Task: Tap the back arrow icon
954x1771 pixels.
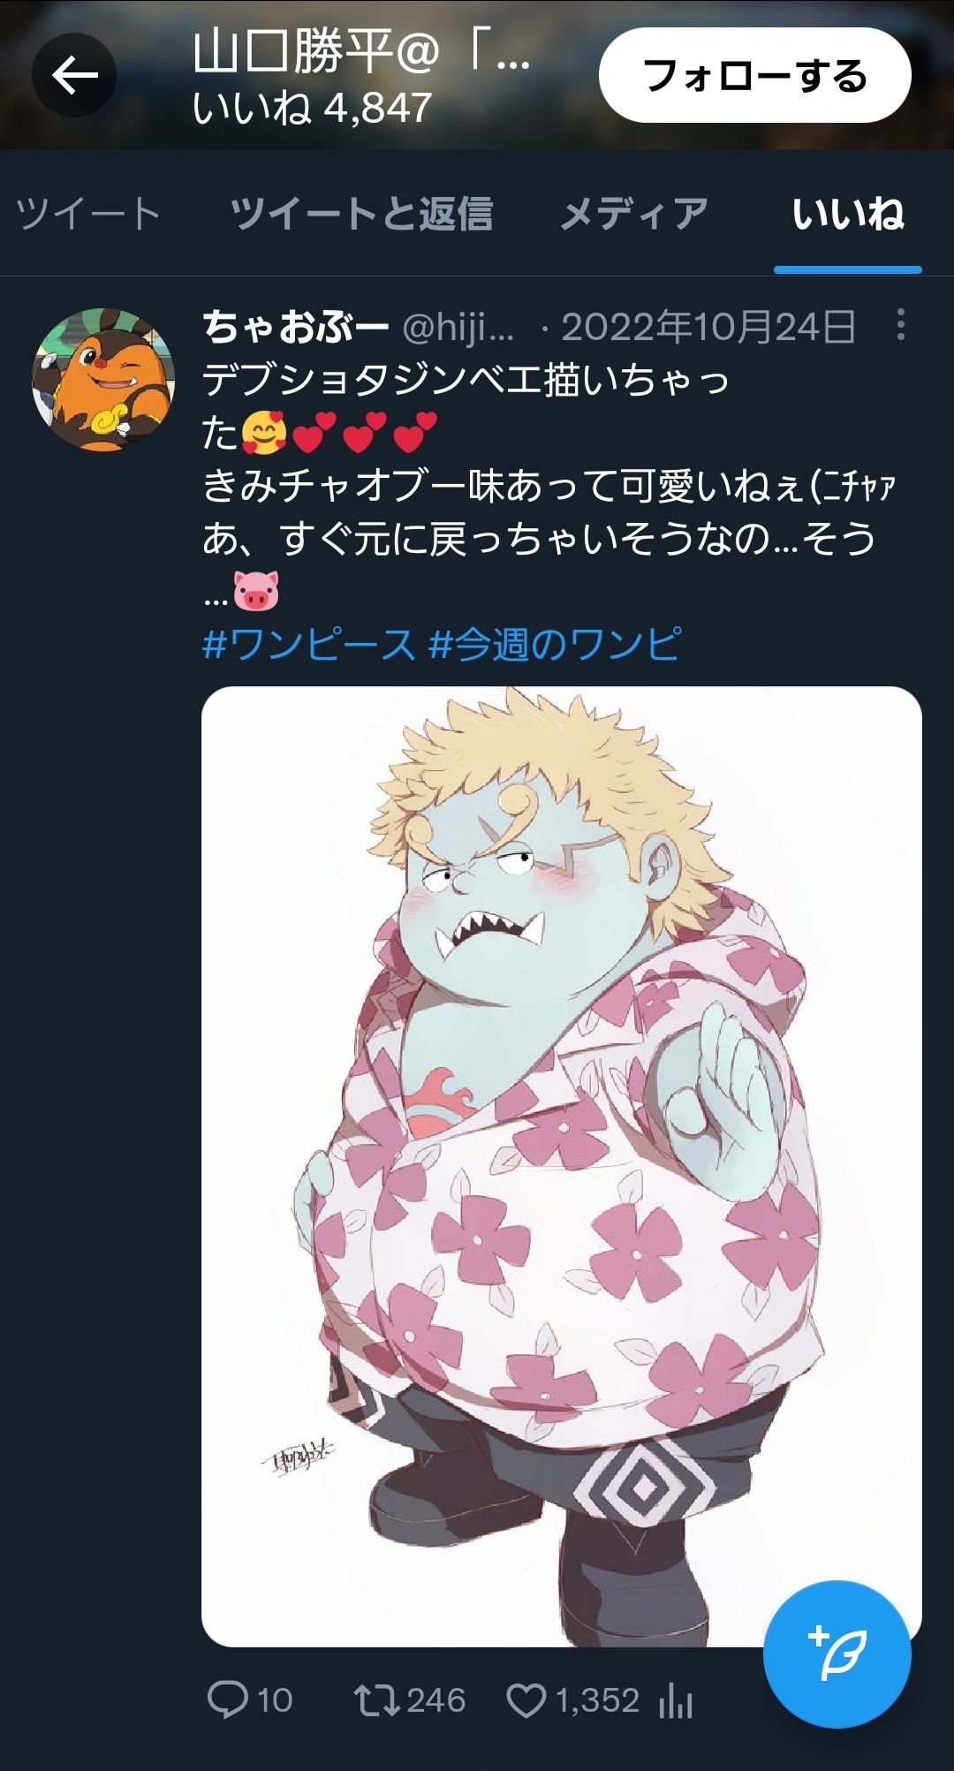Action: [74, 75]
